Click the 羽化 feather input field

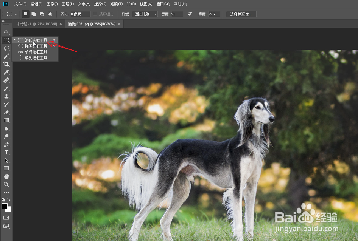[x=80, y=14]
